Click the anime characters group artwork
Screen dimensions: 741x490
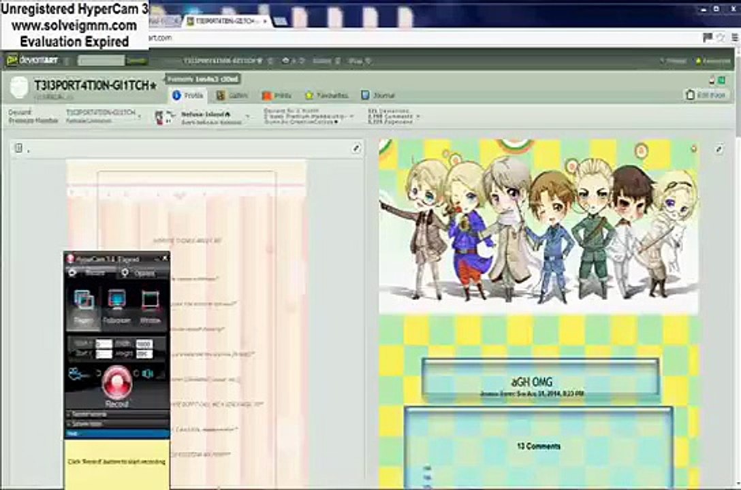click(539, 227)
